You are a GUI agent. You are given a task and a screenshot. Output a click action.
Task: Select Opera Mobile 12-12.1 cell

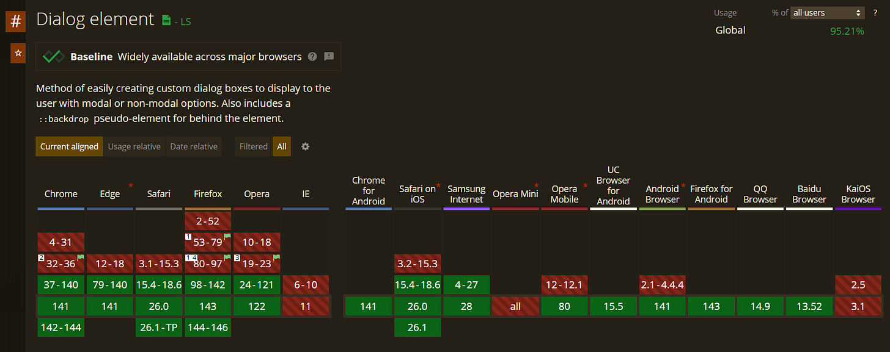pos(564,285)
